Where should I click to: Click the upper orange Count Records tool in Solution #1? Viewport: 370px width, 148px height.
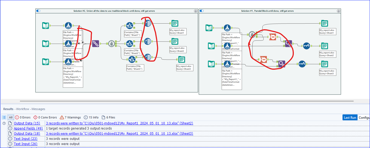pos(273,37)
